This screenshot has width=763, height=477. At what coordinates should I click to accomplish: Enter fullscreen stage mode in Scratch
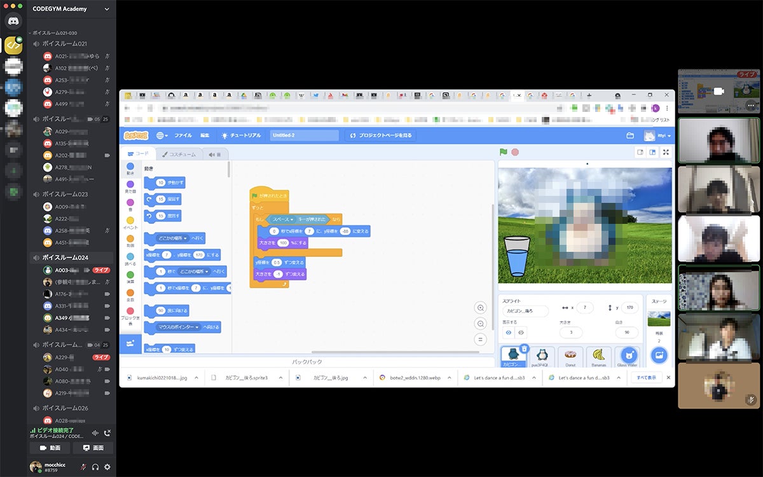666,152
